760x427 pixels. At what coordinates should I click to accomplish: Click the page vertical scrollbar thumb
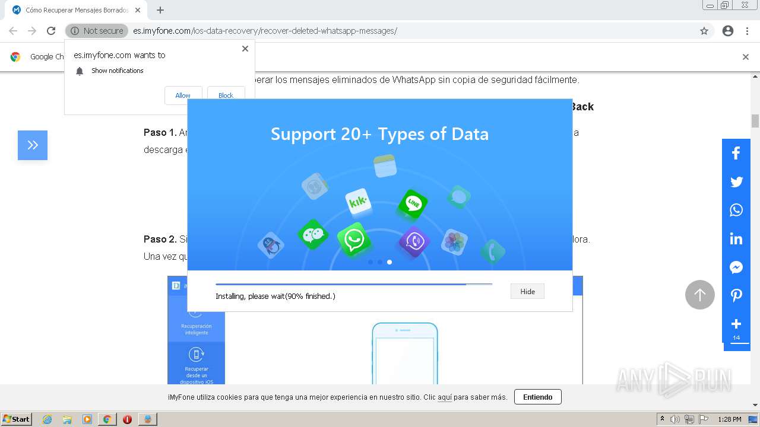pos(755,120)
